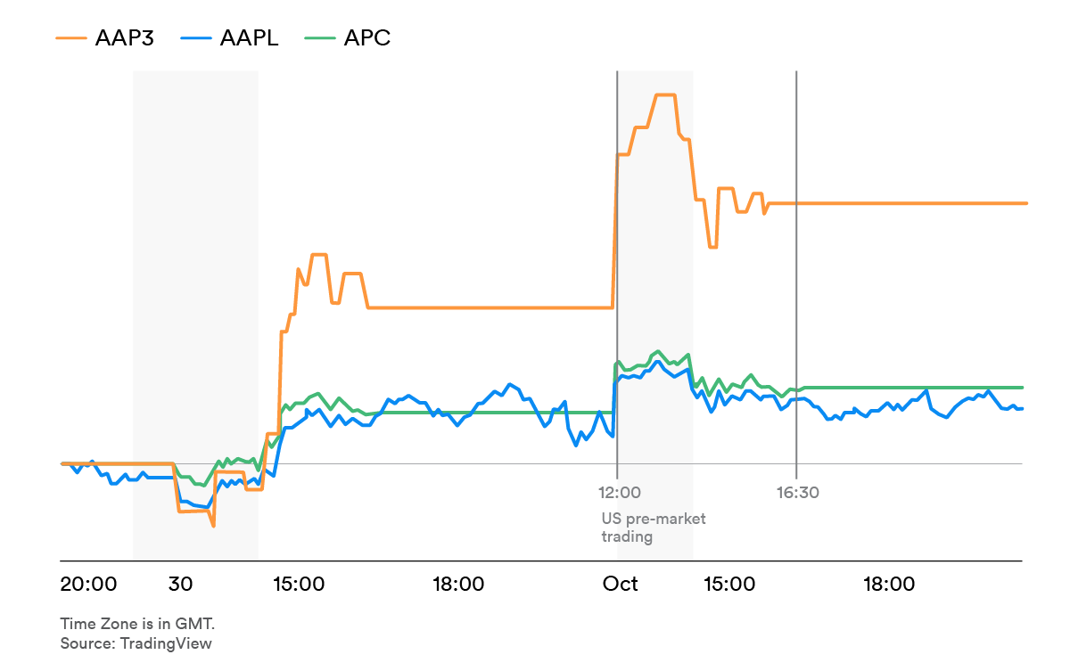Screen dimensions: 1070x671
Task: Click the first 18:00 axis label
Action: point(459,585)
